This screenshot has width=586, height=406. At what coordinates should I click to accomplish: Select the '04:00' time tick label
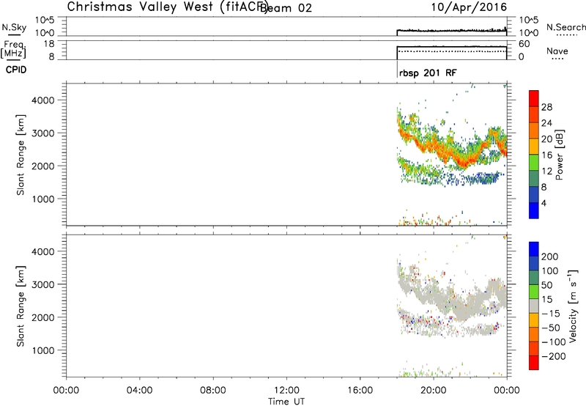139,391
